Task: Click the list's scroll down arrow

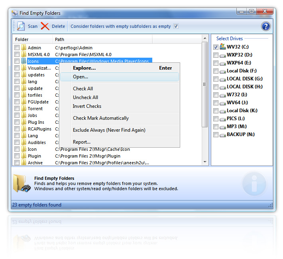Action: (205, 162)
